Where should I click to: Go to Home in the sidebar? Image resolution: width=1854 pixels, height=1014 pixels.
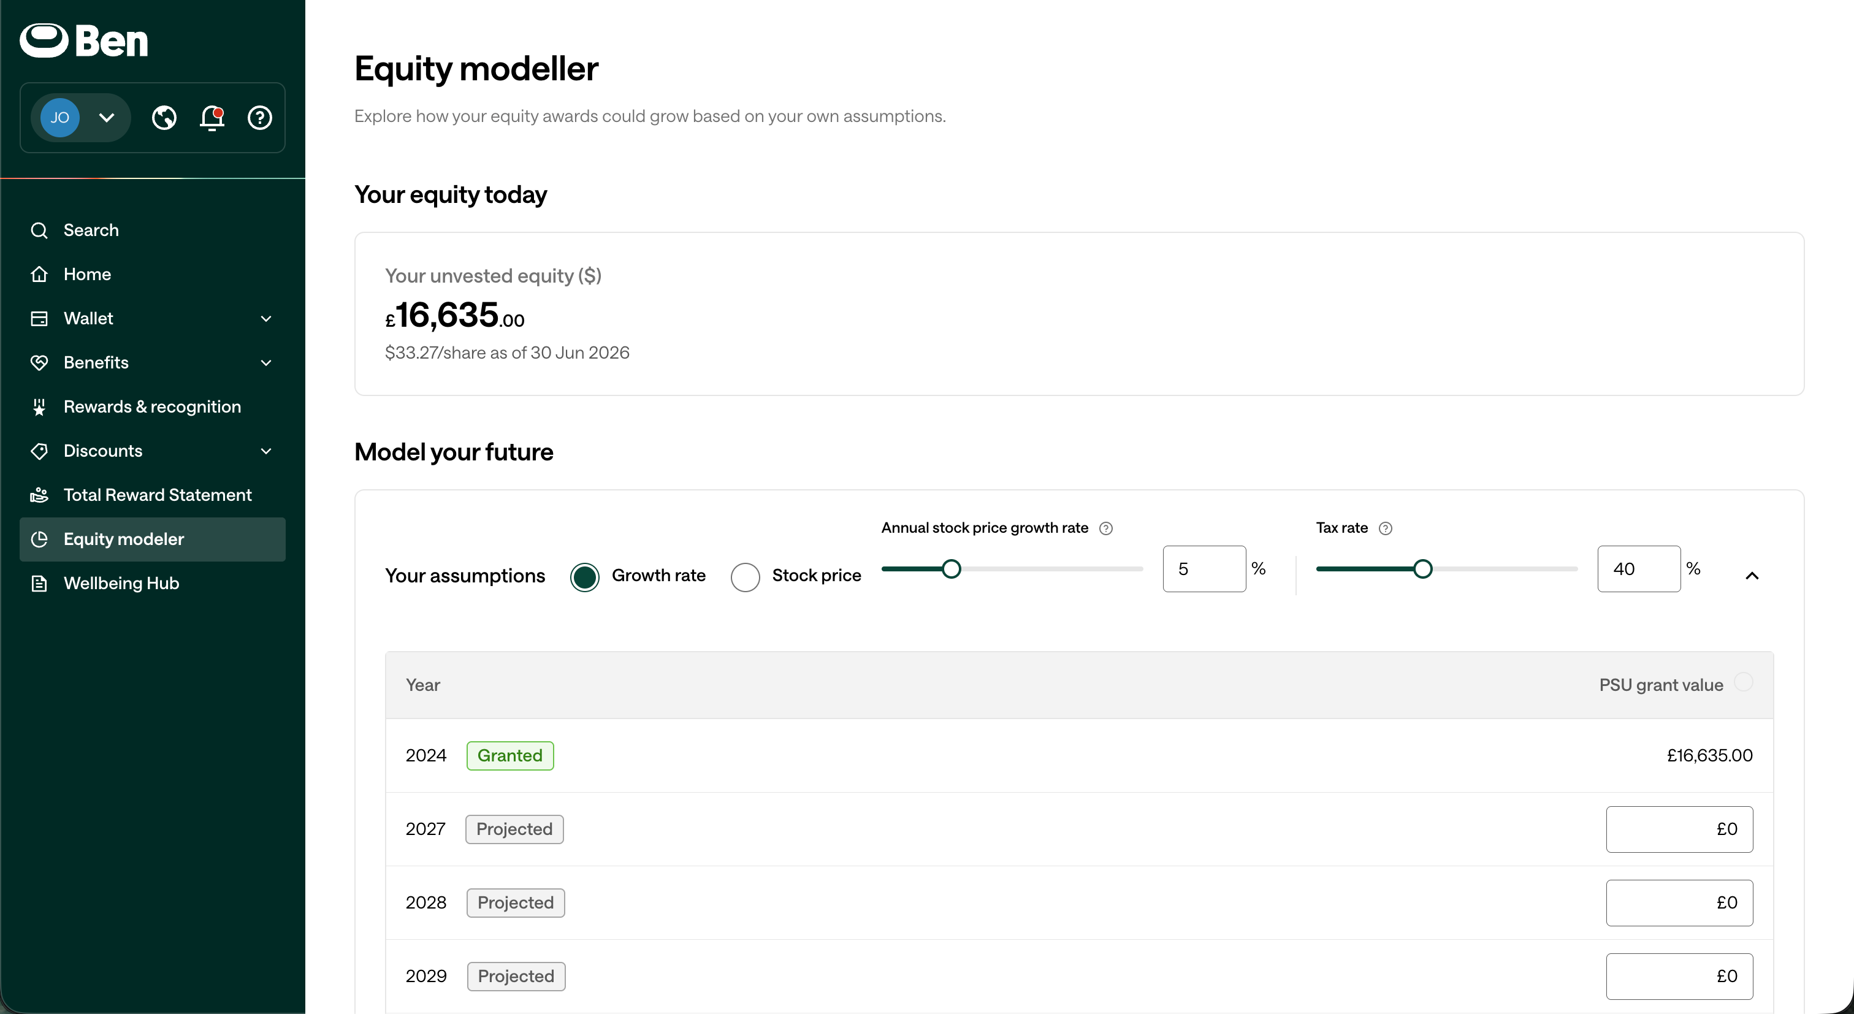(x=153, y=274)
